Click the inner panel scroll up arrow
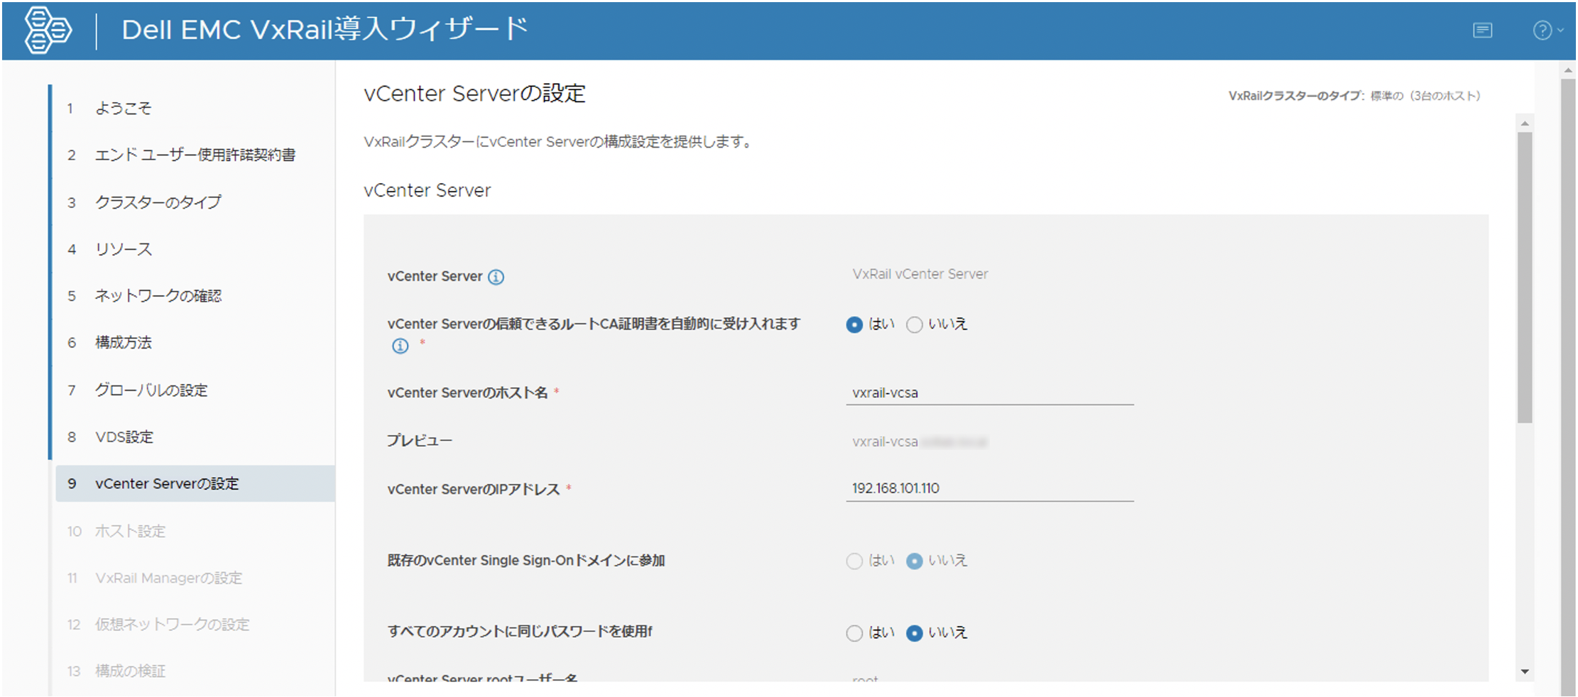Image resolution: width=1578 pixels, height=697 pixels. (1524, 124)
